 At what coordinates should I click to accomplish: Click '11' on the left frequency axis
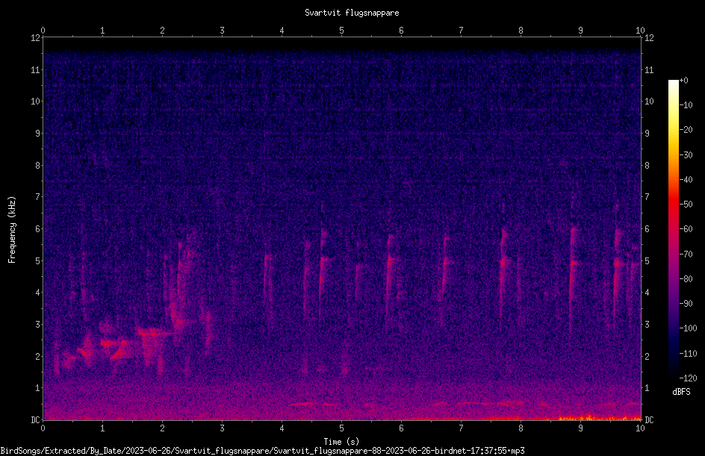(35, 69)
